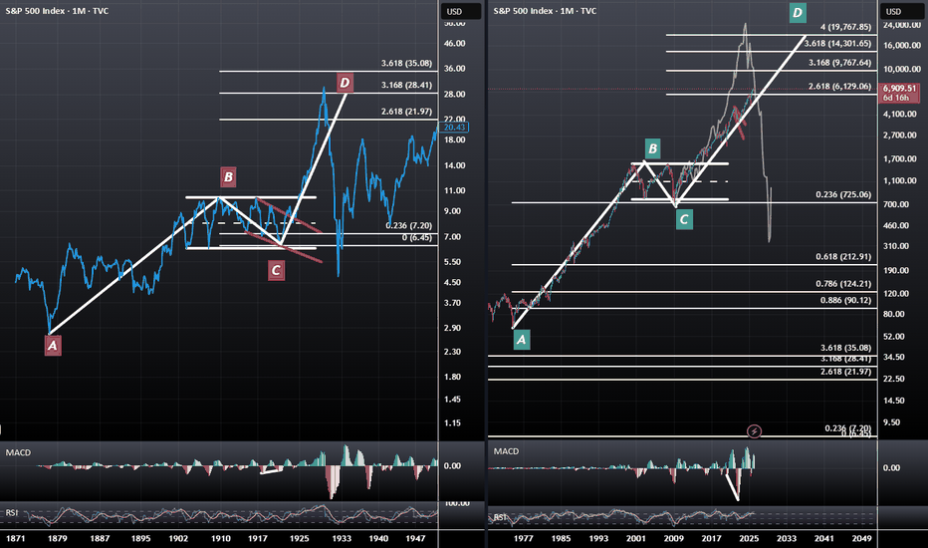Click the 0.236 (725.06) fib level label
This screenshot has height=548, width=928.
(843, 194)
